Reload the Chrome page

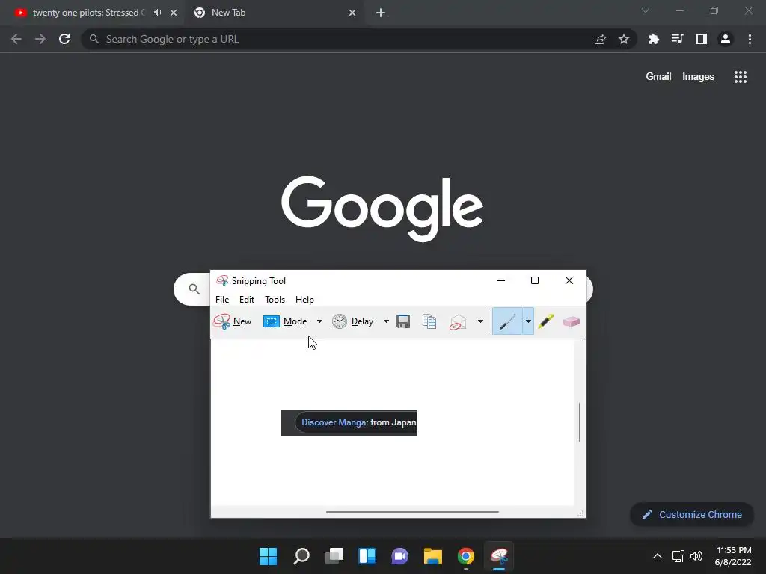coord(64,39)
